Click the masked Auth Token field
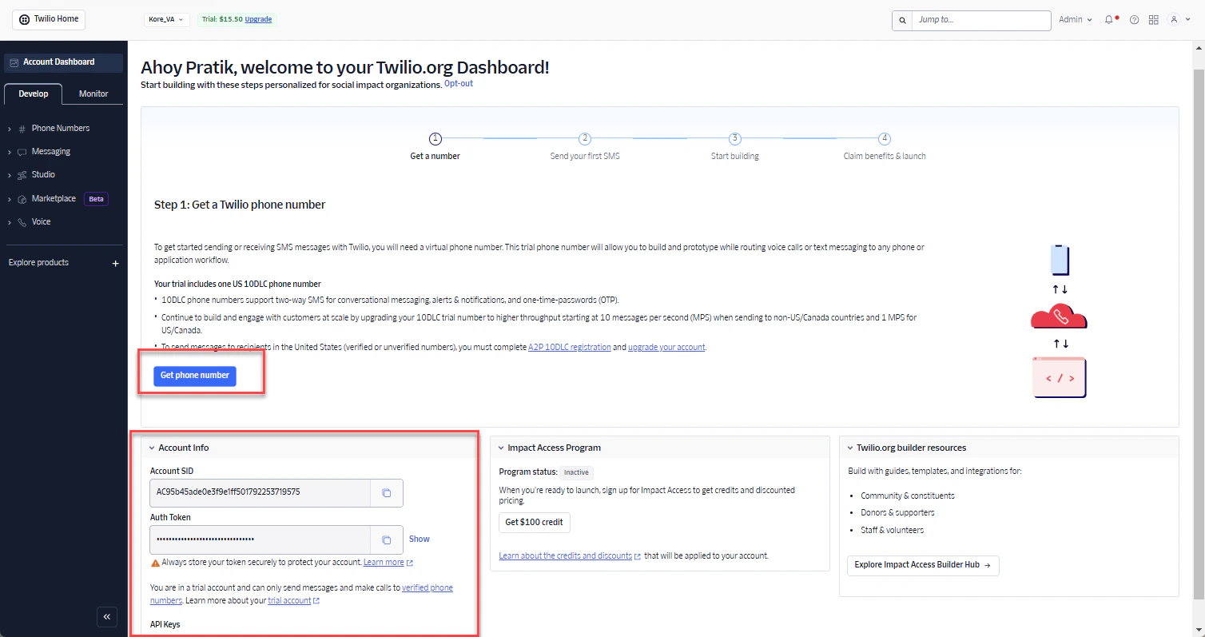 (260, 539)
